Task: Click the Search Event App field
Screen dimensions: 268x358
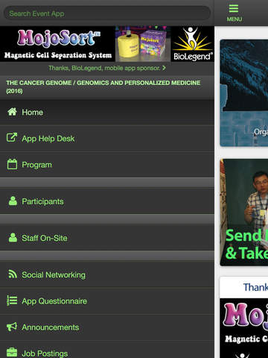Action: 107,13
